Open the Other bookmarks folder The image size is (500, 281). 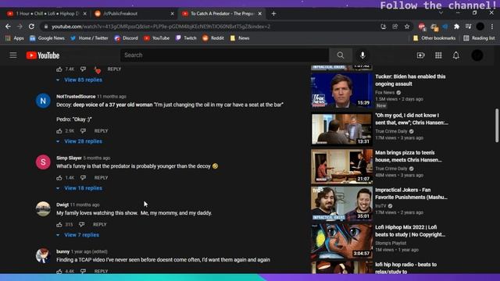click(434, 38)
